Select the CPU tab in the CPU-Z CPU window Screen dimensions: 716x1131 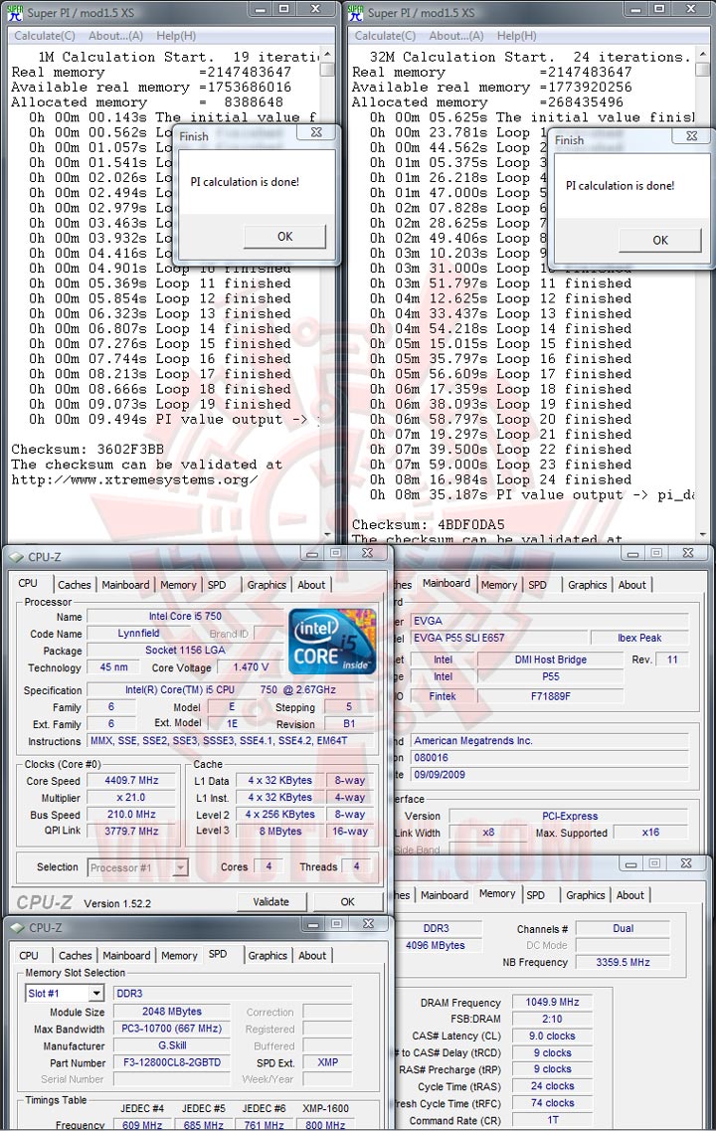click(x=28, y=584)
